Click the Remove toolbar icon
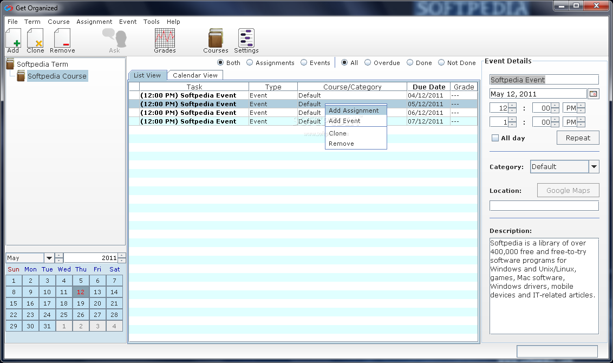The image size is (613, 363). tap(62, 40)
